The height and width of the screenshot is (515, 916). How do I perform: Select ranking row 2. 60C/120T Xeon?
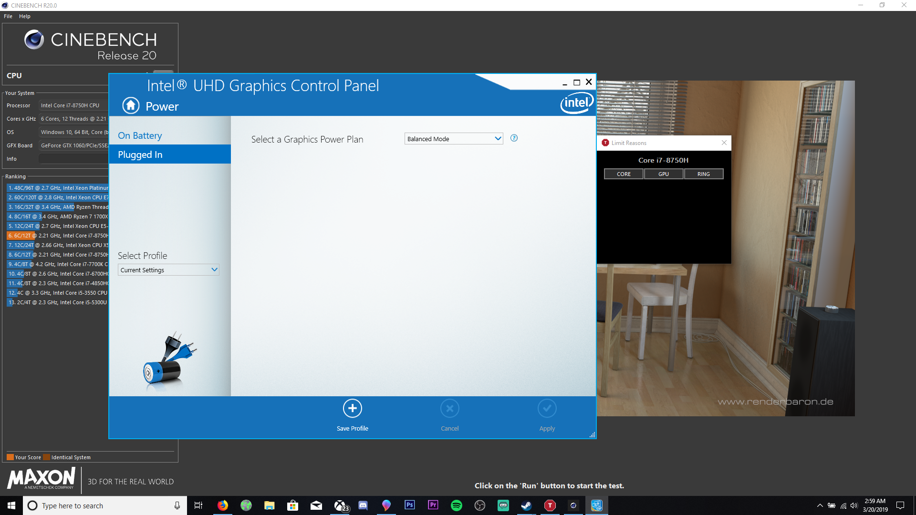pos(58,197)
